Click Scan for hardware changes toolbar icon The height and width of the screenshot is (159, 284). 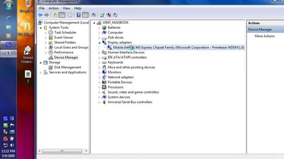click(94, 15)
